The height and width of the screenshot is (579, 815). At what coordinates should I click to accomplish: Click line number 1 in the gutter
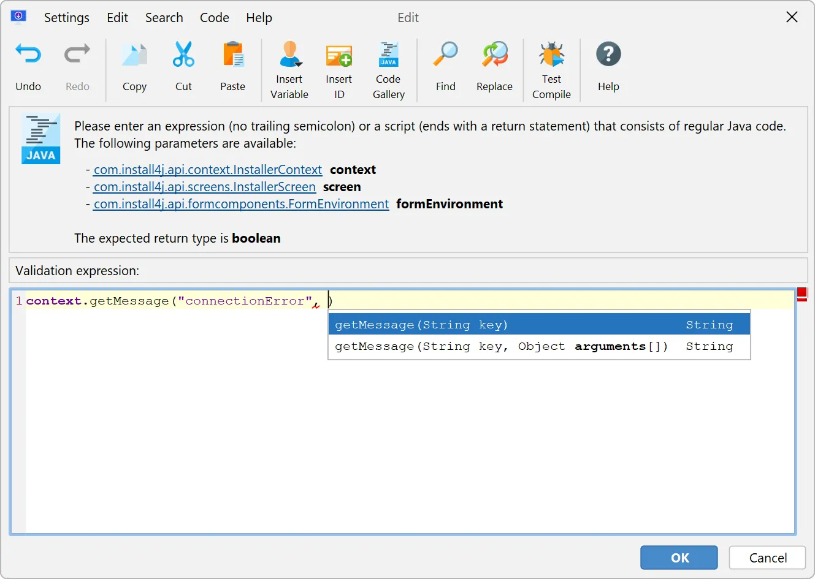click(19, 301)
